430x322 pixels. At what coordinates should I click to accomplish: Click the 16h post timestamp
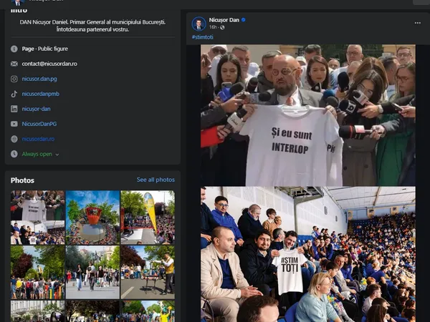[214, 27]
